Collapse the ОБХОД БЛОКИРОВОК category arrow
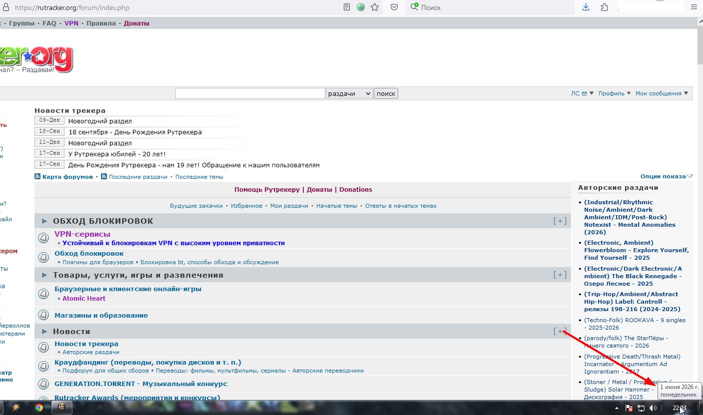 (44, 221)
